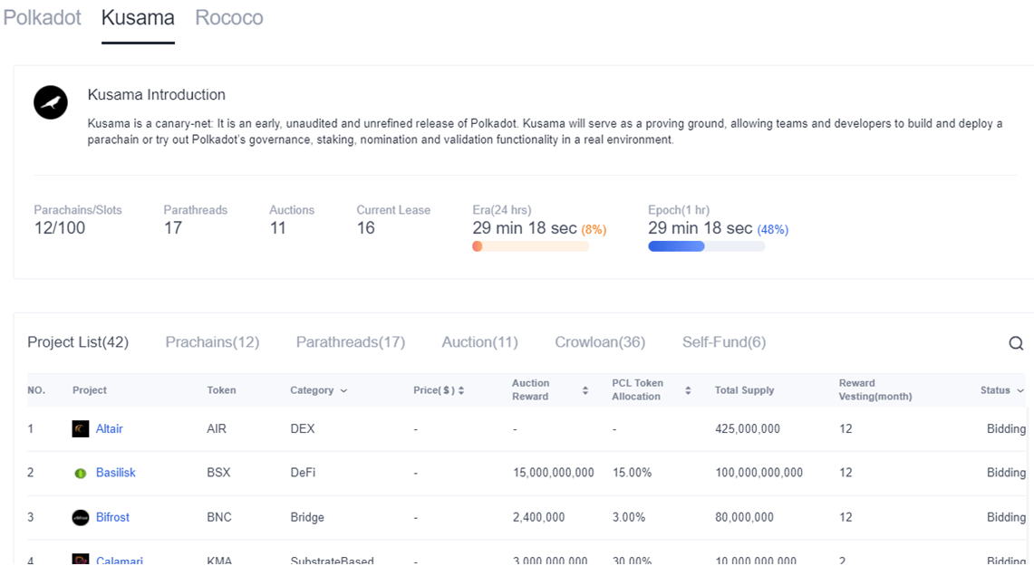Image resolution: width=1034 pixels, height=566 pixels.
Task: View the Auction(11) tab
Action: coord(480,342)
